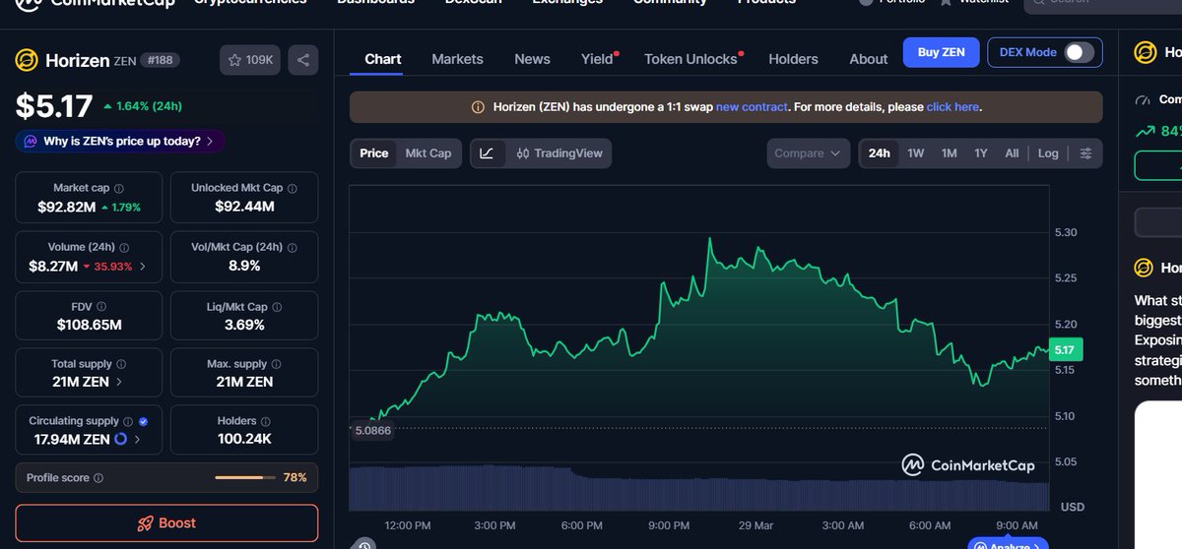Click the gauge icon in right sidebar
This screenshot has height=549, width=1182.
tap(1143, 99)
